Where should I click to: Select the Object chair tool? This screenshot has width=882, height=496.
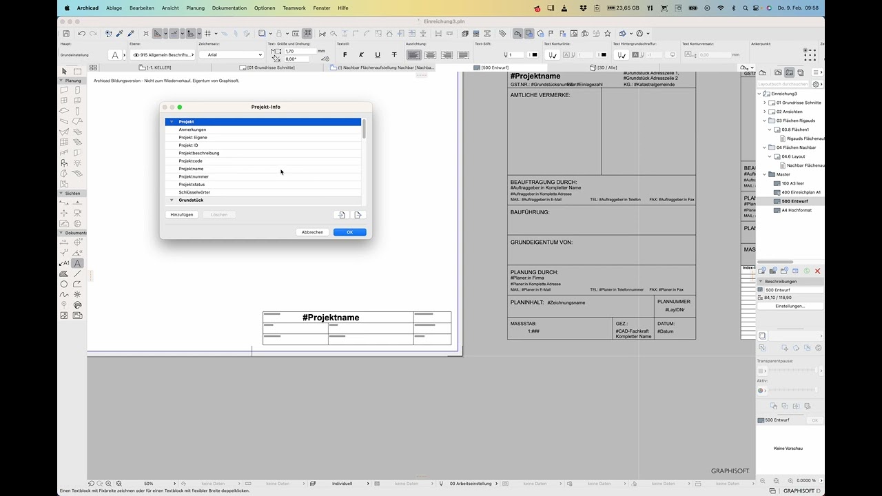pos(64,163)
